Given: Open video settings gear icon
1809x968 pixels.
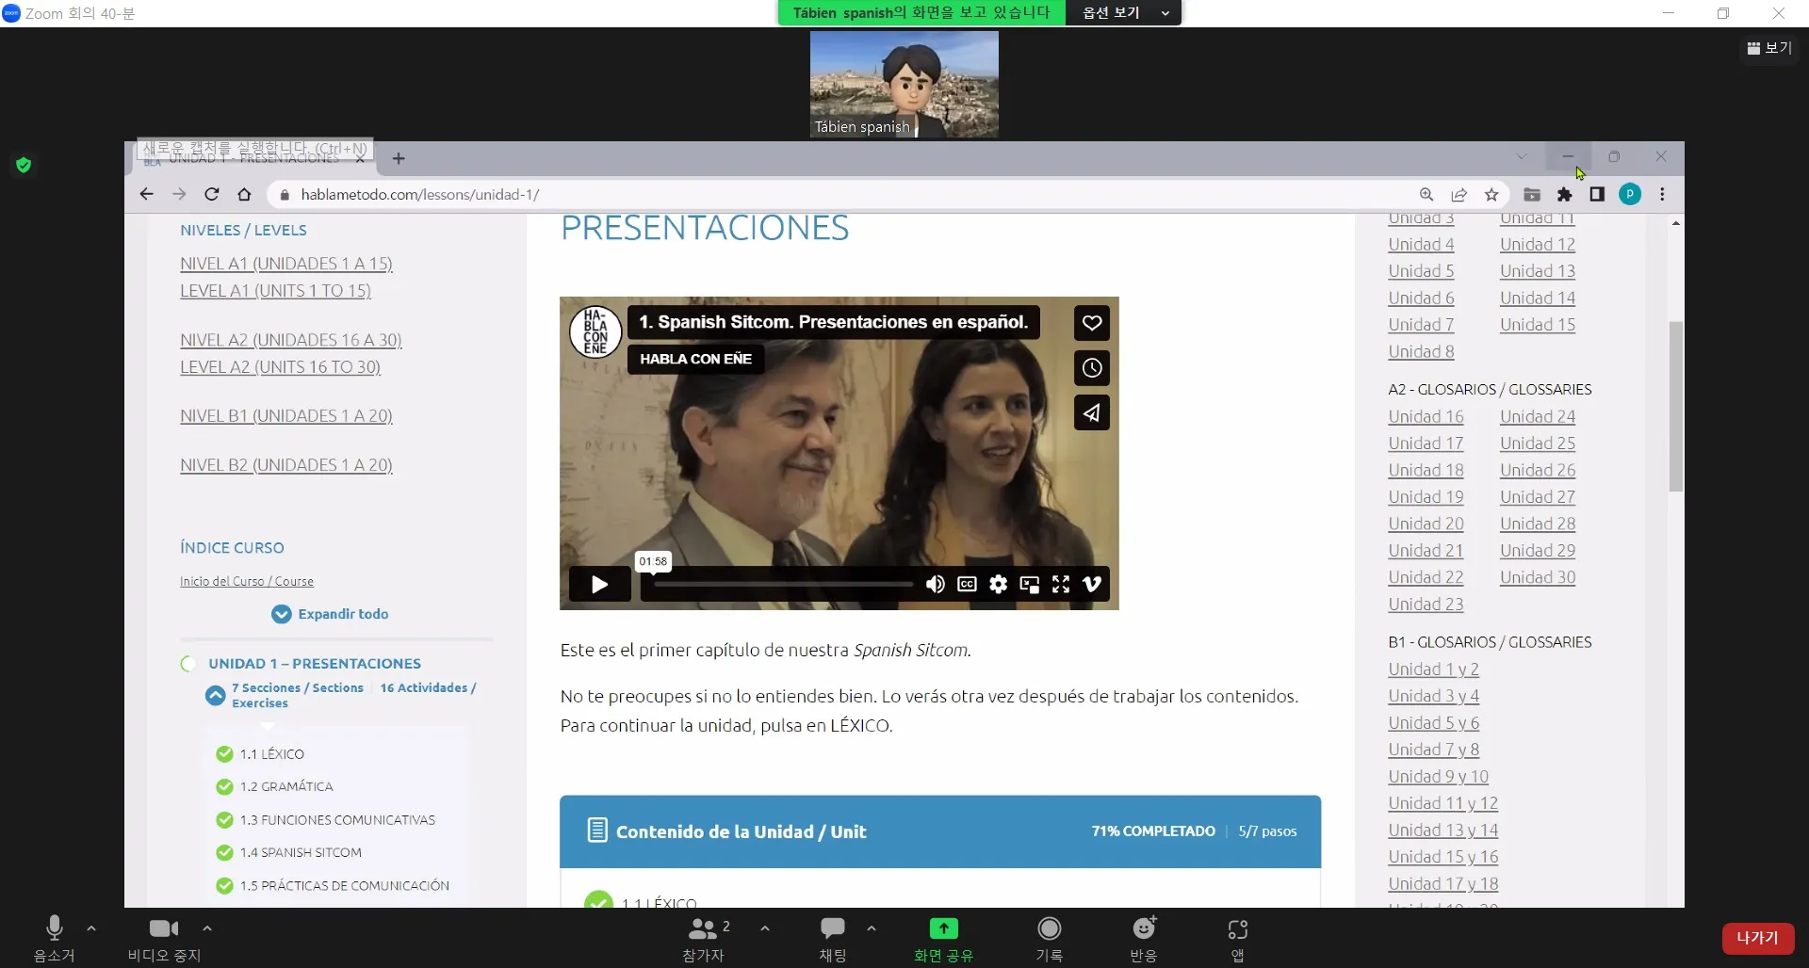Looking at the screenshot, I should (x=998, y=585).
